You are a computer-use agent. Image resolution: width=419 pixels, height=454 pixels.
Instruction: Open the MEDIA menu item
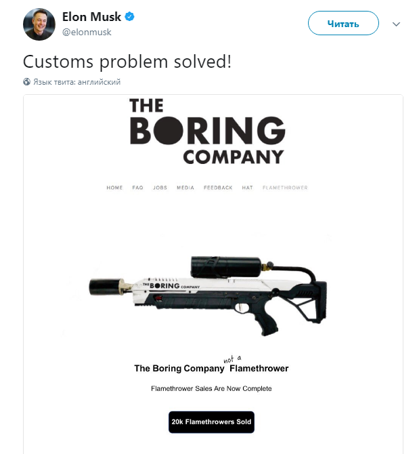pos(185,188)
